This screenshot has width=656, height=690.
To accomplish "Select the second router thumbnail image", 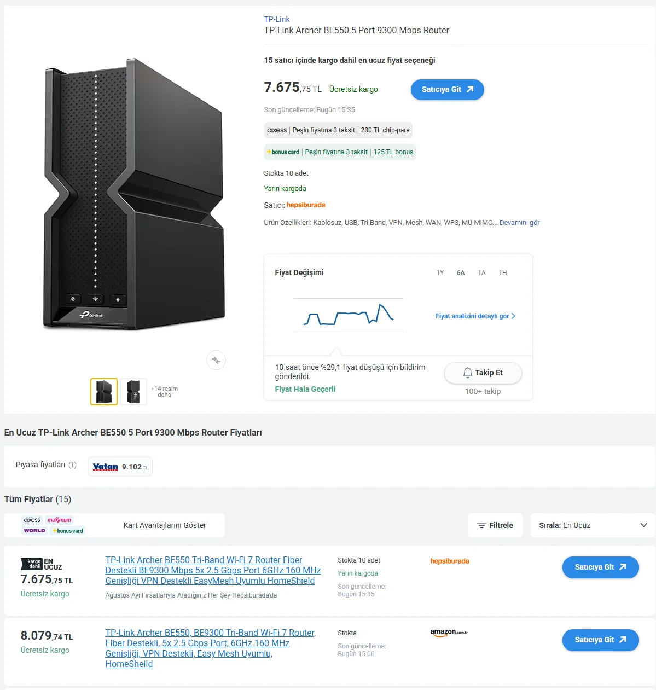I will point(133,392).
